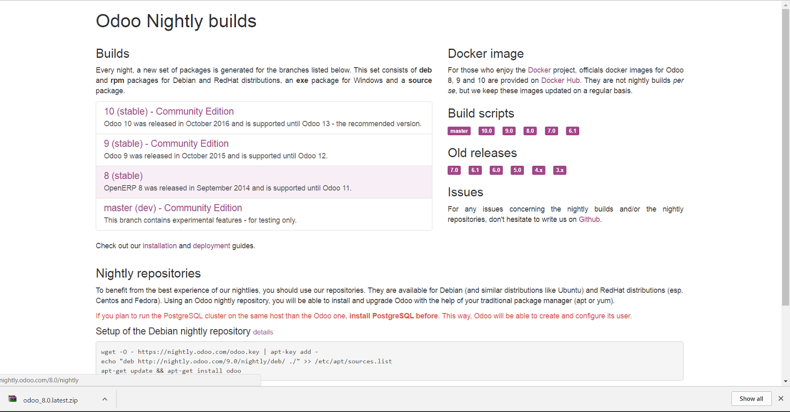Select the master build script badge
Viewport: 790px width, 412px height.
coord(459,131)
